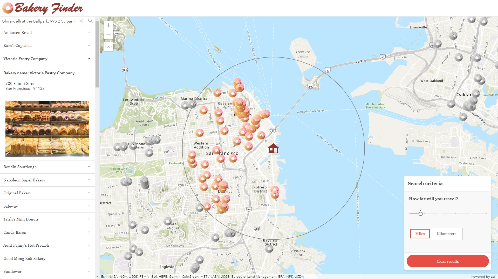This screenshot has width=498, height=279.
Task: Zoom in on the map
Action: 108,25
